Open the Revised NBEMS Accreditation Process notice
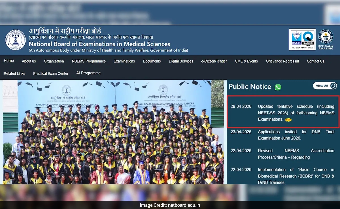 tap(296, 154)
